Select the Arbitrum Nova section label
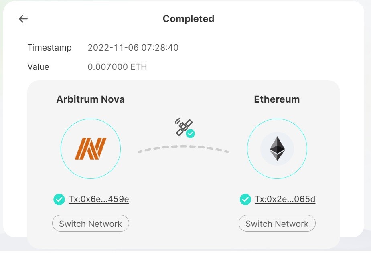Viewport: 371px width, 279px height. 90,99
